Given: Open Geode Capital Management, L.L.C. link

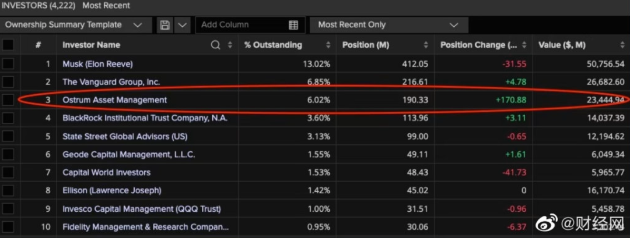Looking at the screenshot, I should (x=129, y=154).
